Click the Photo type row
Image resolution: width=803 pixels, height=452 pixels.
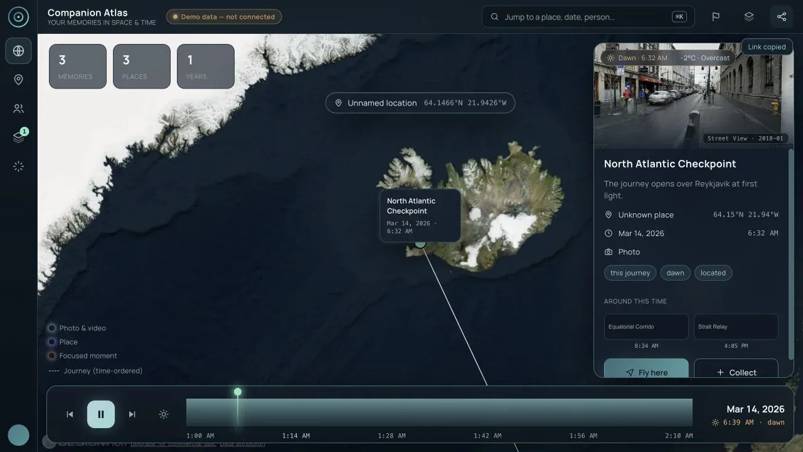691,252
